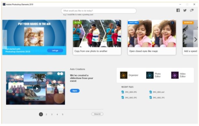Viewport: 199px width, 126px height.
Task: Open 'Copy from one photo to another' card
Action: [x=97, y=37]
